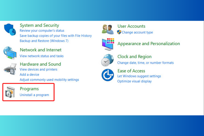
Task: Open Save backup copies with File History
Action: coord(56,36)
